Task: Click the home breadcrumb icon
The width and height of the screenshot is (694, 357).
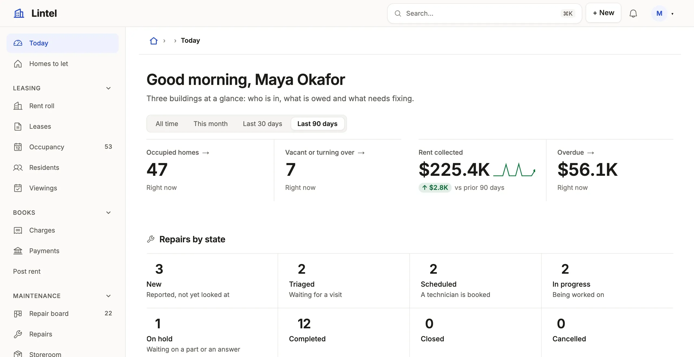Action: tap(154, 41)
